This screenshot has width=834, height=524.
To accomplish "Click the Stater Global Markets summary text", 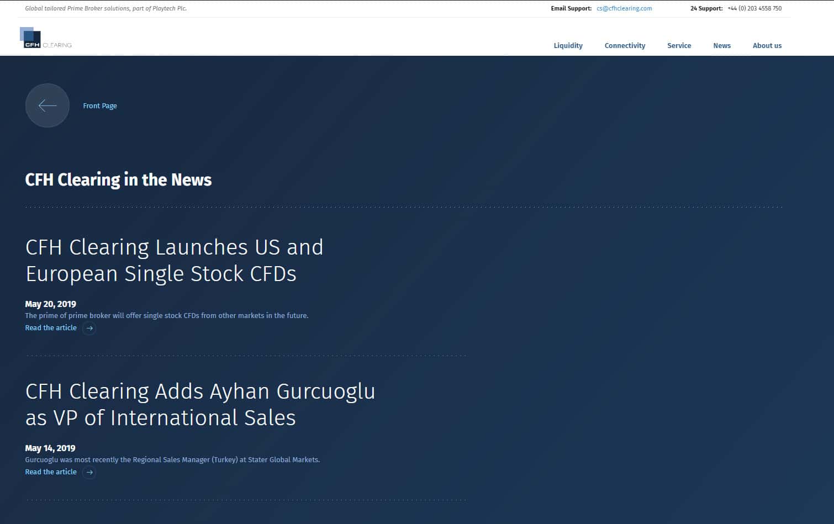I will [172, 460].
